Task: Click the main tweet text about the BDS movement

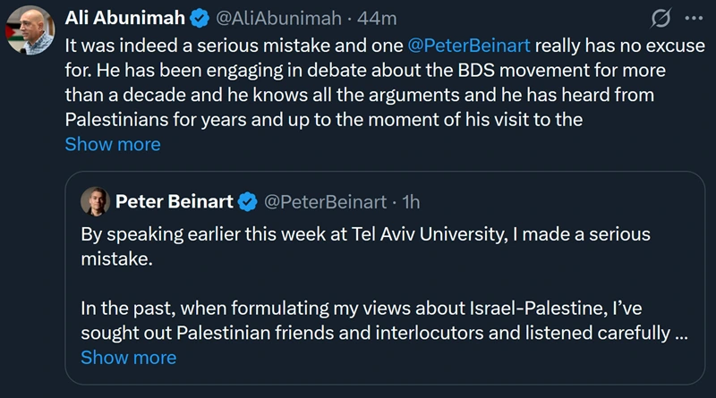Action: click(x=358, y=93)
